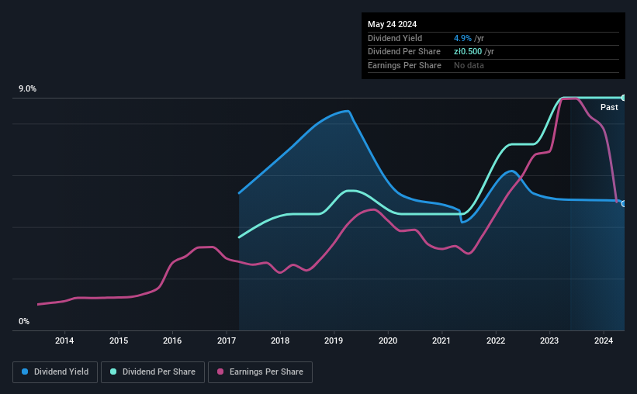This screenshot has width=637, height=394.
Task: Click the teal Dividend Per Share legend dot
Action: pyautogui.click(x=113, y=372)
